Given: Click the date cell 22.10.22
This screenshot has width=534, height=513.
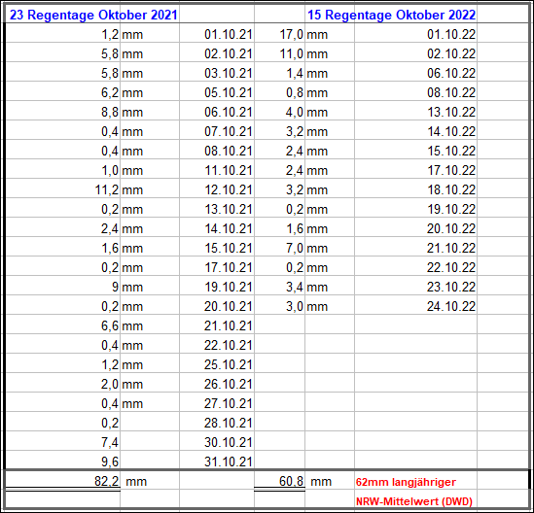Looking at the screenshot, I should tap(451, 267).
